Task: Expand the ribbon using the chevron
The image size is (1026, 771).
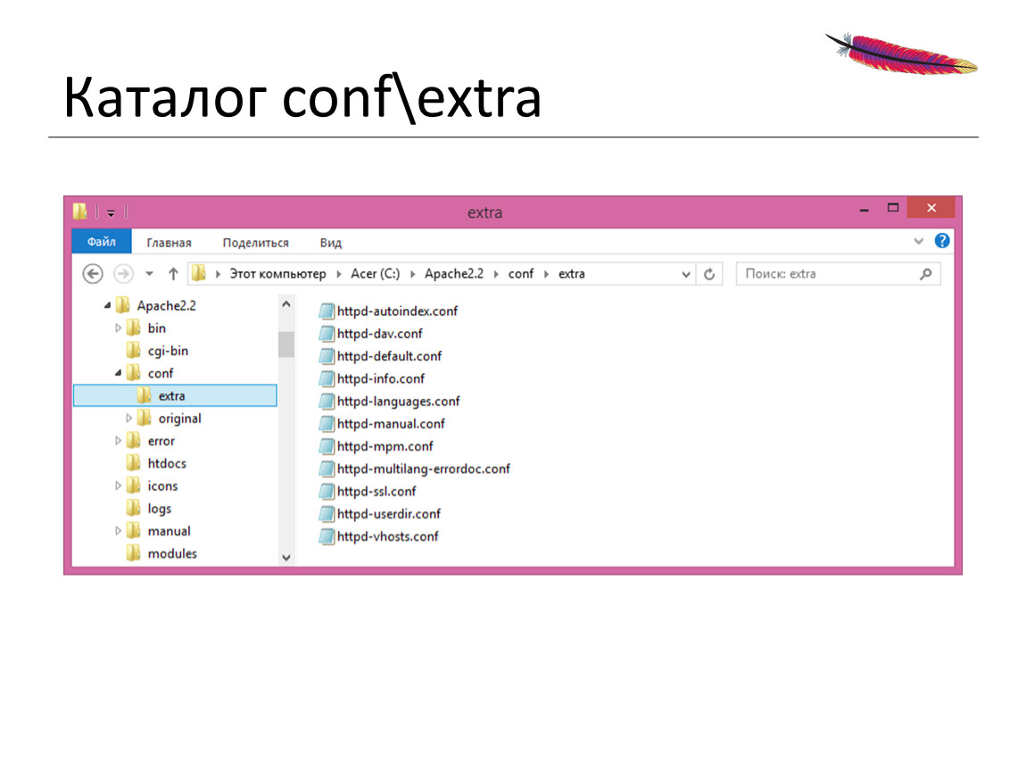Action: (919, 241)
